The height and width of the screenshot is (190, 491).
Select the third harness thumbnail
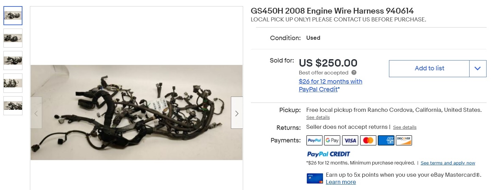(x=13, y=61)
